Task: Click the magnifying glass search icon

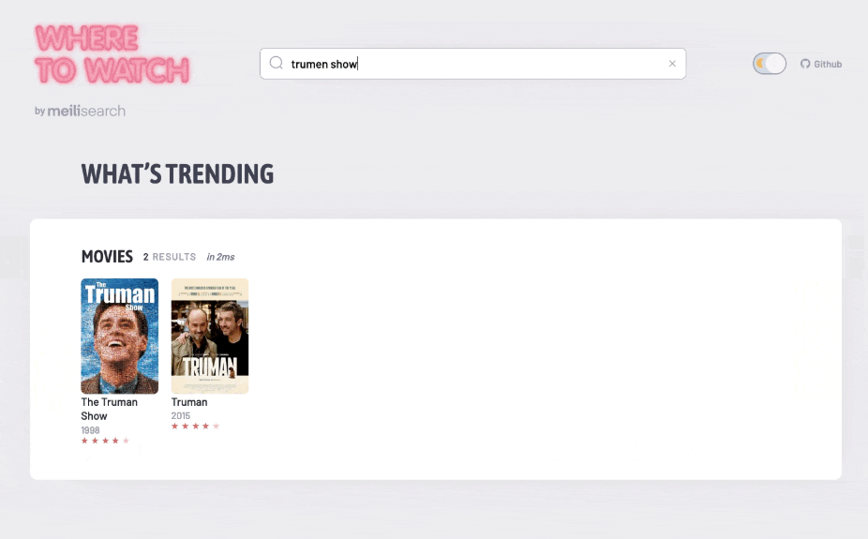Action: click(x=277, y=63)
